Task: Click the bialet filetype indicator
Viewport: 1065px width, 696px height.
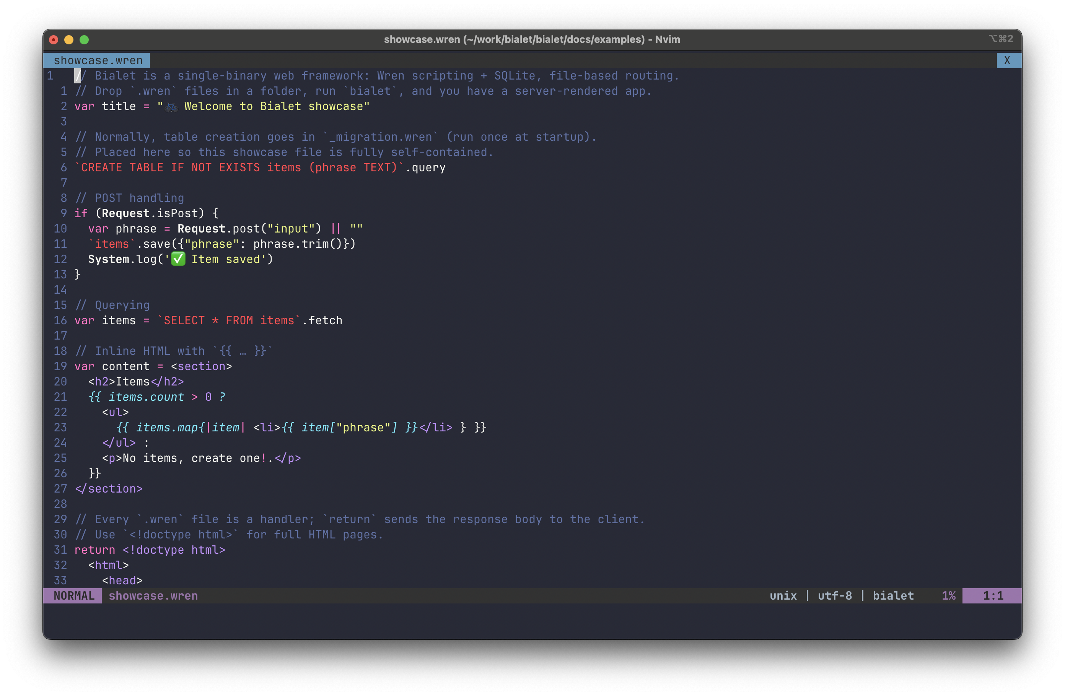Action: (x=893, y=596)
